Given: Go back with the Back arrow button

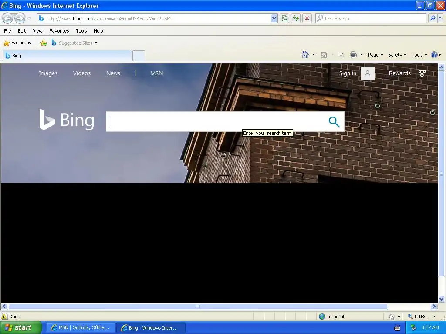Looking at the screenshot, I should (8, 19).
